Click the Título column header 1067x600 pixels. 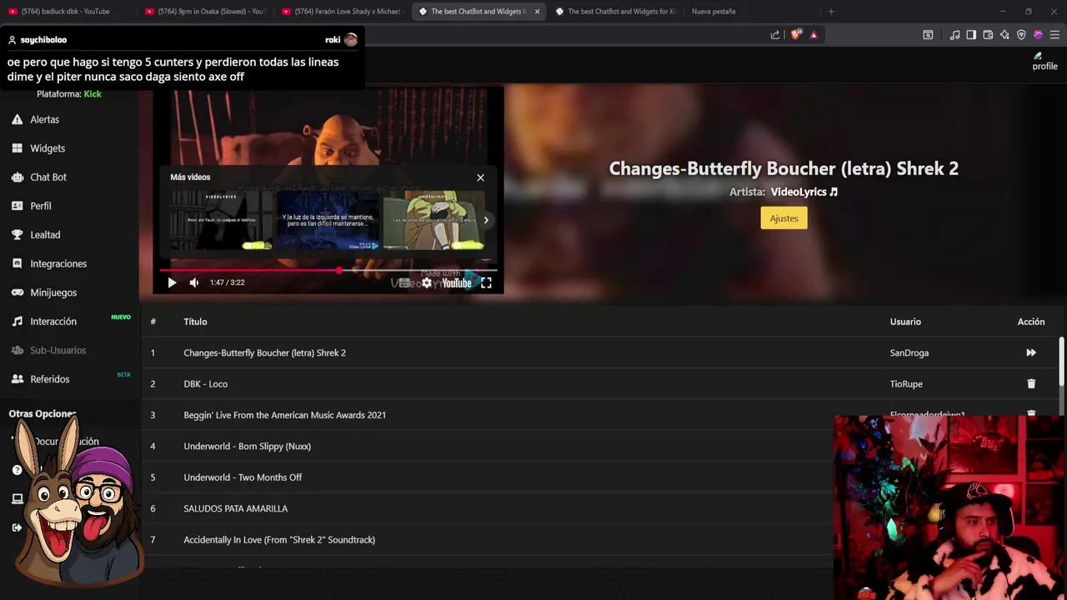coord(195,322)
